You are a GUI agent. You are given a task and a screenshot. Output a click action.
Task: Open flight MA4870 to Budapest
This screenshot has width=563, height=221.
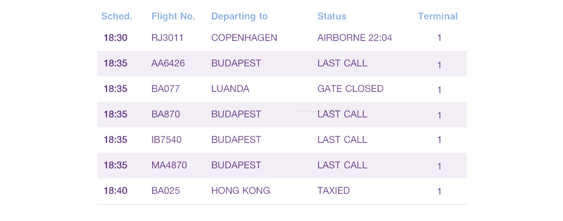coord(282,165)
